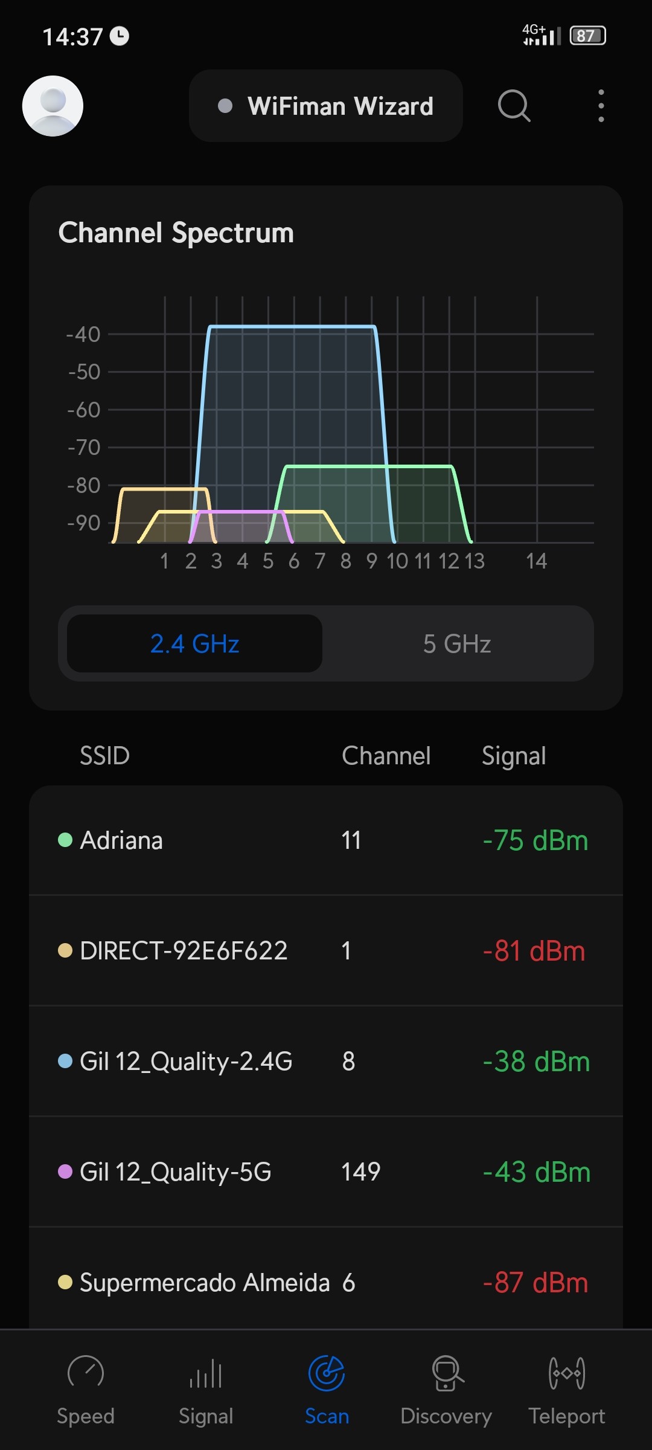Viewport: 652px width, 1450px height.
Task: Open DIRECT-92E6F622 network details
Action: click(326, 951)
